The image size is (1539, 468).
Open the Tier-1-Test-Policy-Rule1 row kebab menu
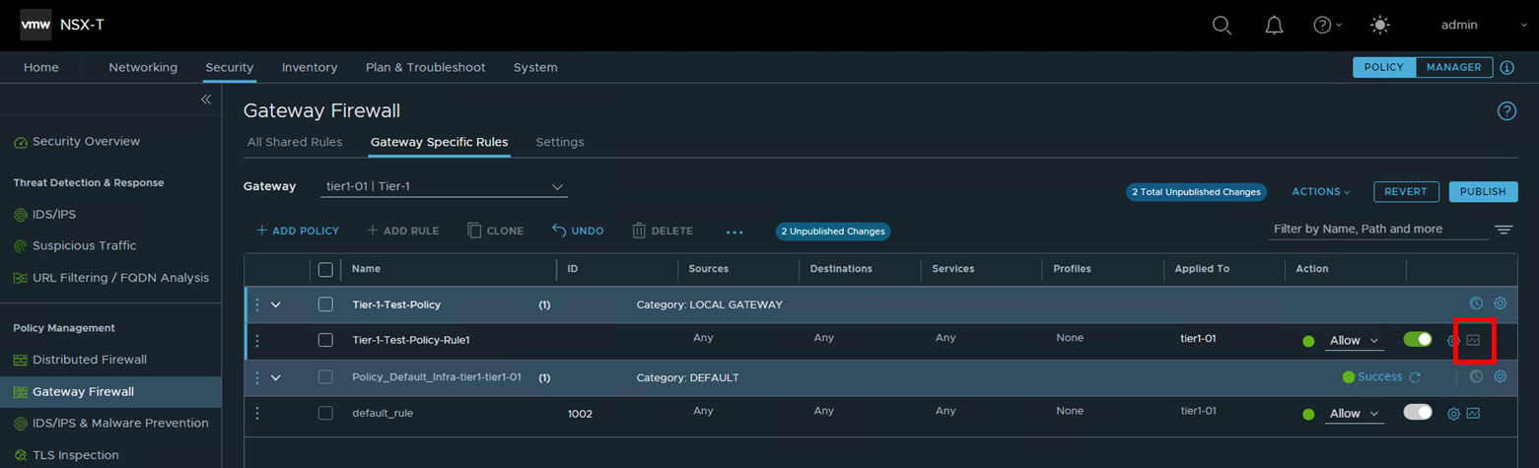tap(257, 341)
